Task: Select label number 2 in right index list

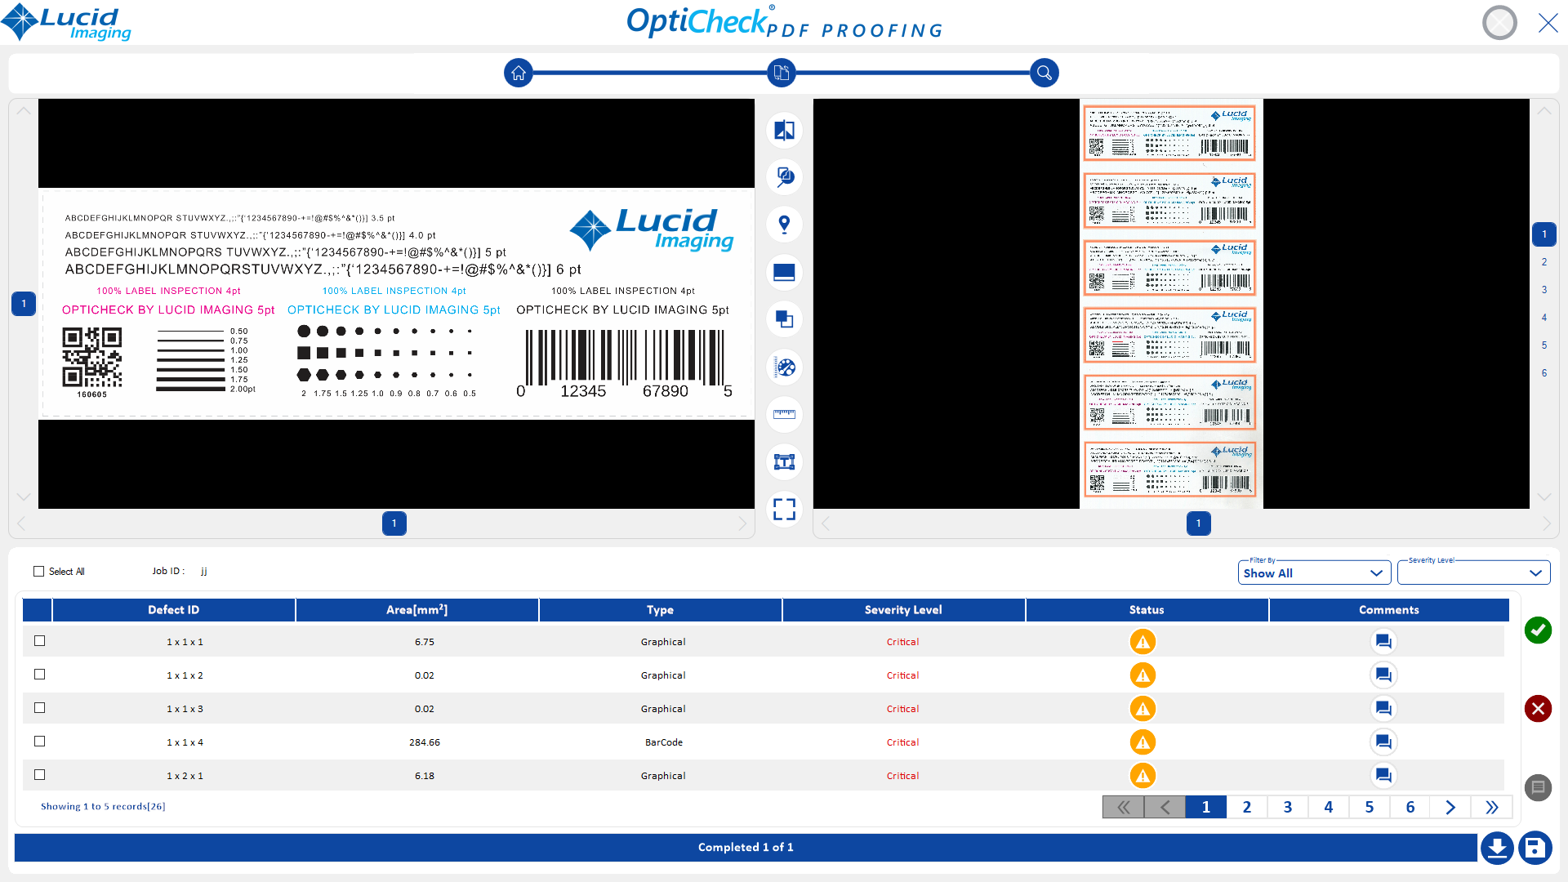Action: tap(1543, 262)
